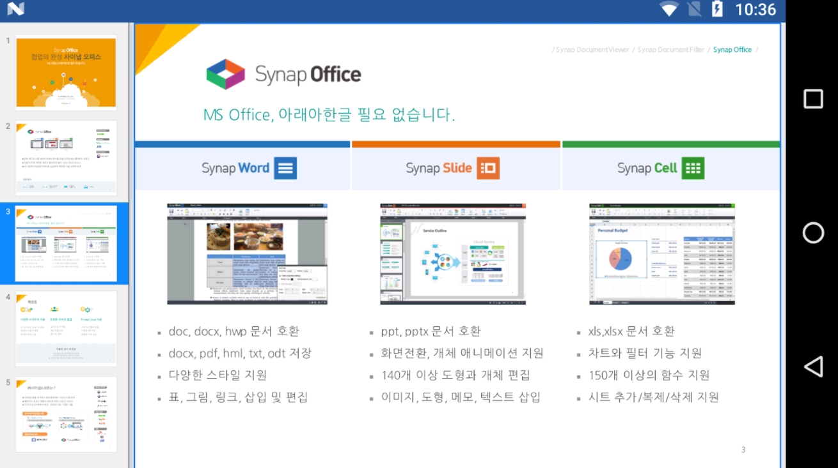This screenshot has width=838, height=468.
Task: Click '140개 이상 도형과 개체 편집' bullet
Action: pyautogui.click(x=455, y=375)
